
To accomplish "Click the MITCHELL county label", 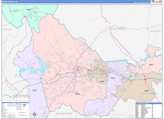I will point(7,30).
